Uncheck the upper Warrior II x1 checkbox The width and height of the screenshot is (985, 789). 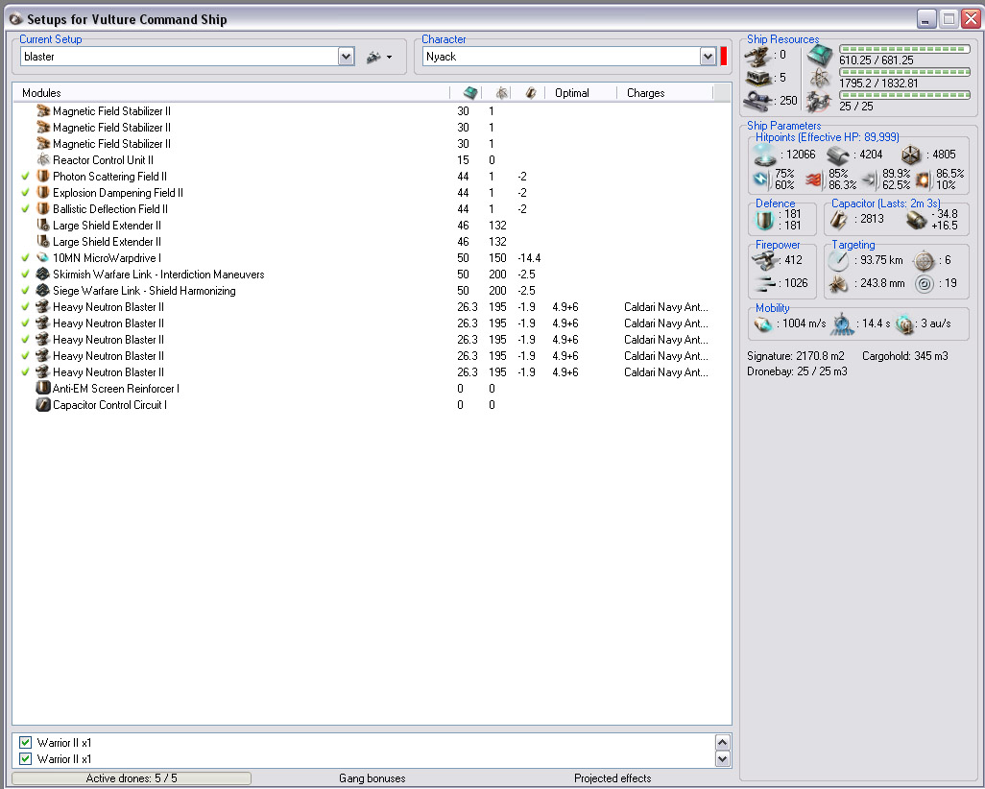(x=25, y=743)
